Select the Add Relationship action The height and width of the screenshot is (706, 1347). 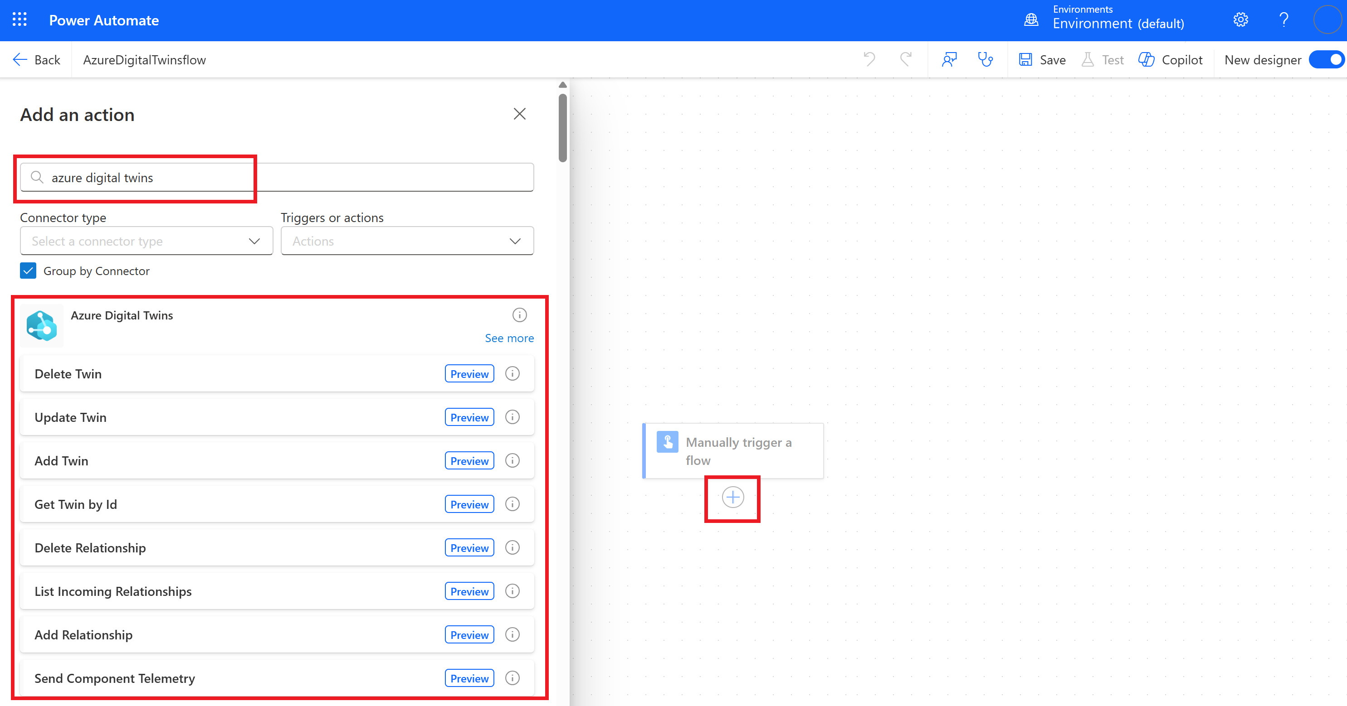tap(83, 635)
